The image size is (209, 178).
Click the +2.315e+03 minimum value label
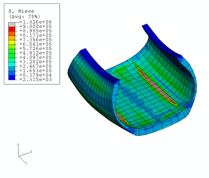(35, 79)
